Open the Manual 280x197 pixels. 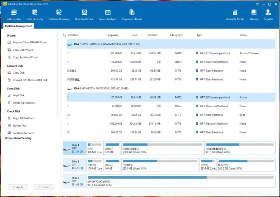coord(254,15)
